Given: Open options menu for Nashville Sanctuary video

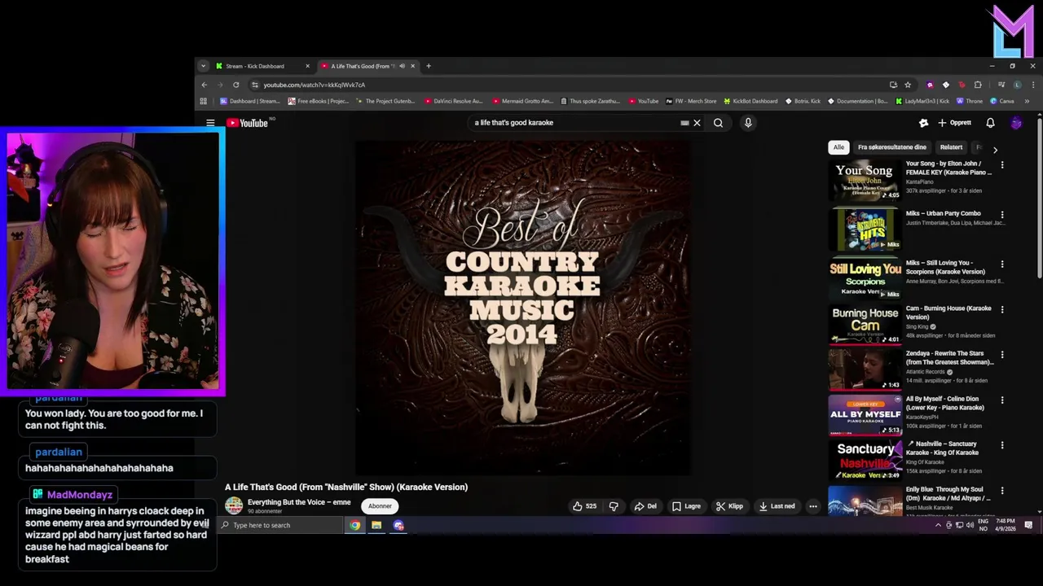Looking at the screenshot, I should pos(1002,445).
